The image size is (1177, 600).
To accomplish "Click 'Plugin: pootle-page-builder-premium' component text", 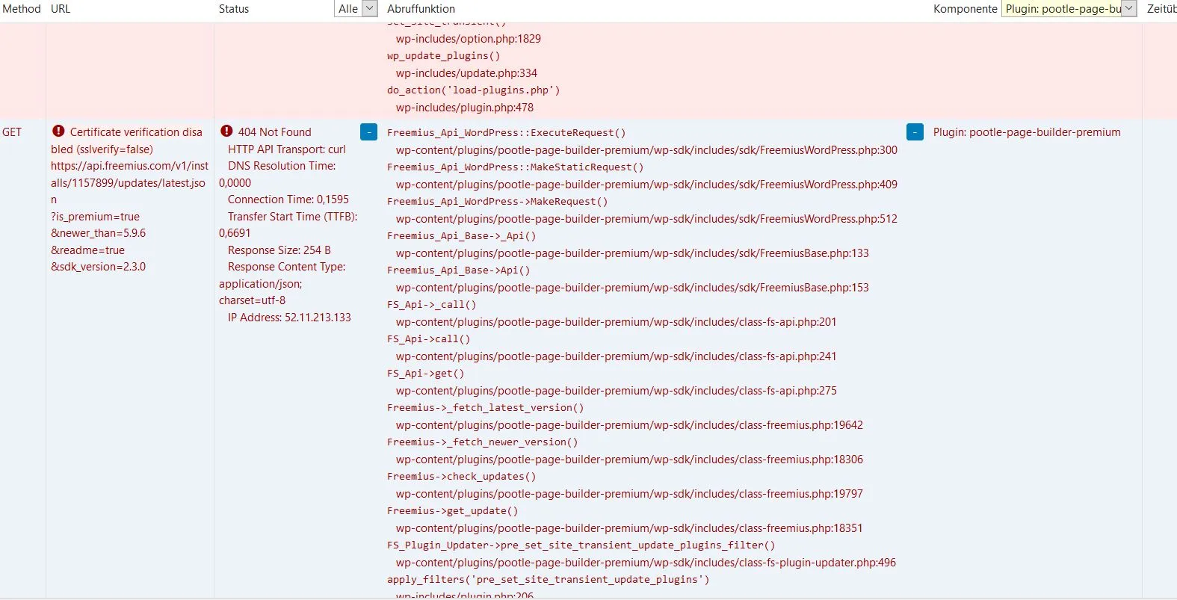I will pyautogui.click(x=1027, y=132).
